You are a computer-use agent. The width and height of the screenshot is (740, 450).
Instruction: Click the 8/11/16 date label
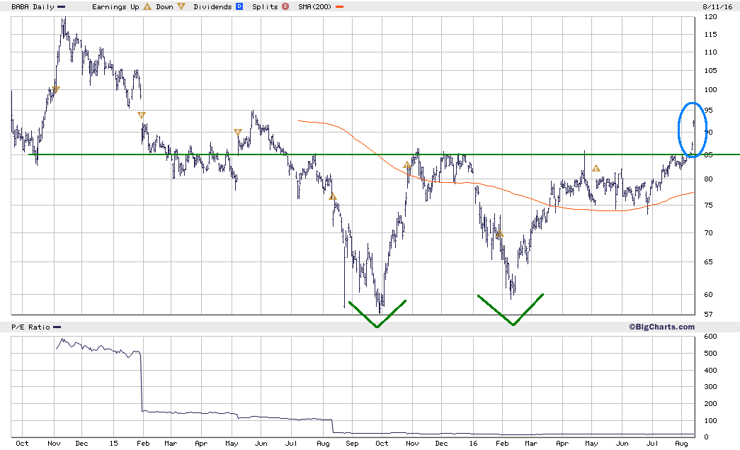[x=717, y=6]
